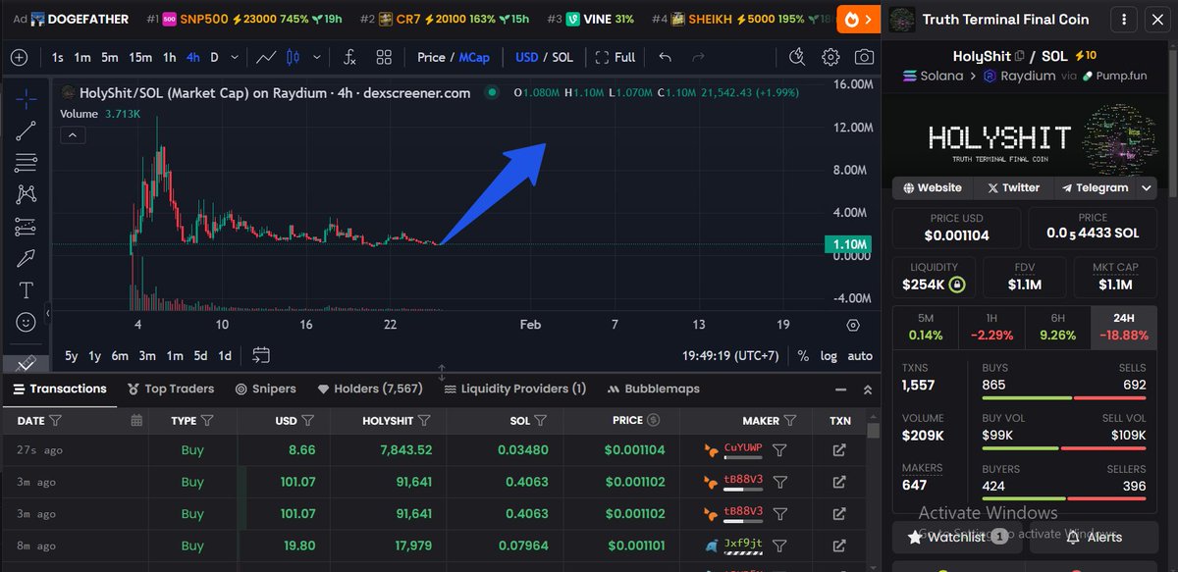Open the HOLYSHIT column filter

(423, 420)
